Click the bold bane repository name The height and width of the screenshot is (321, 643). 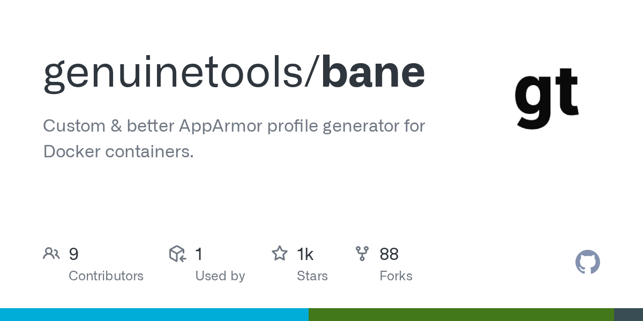click(x=373, y=72)
